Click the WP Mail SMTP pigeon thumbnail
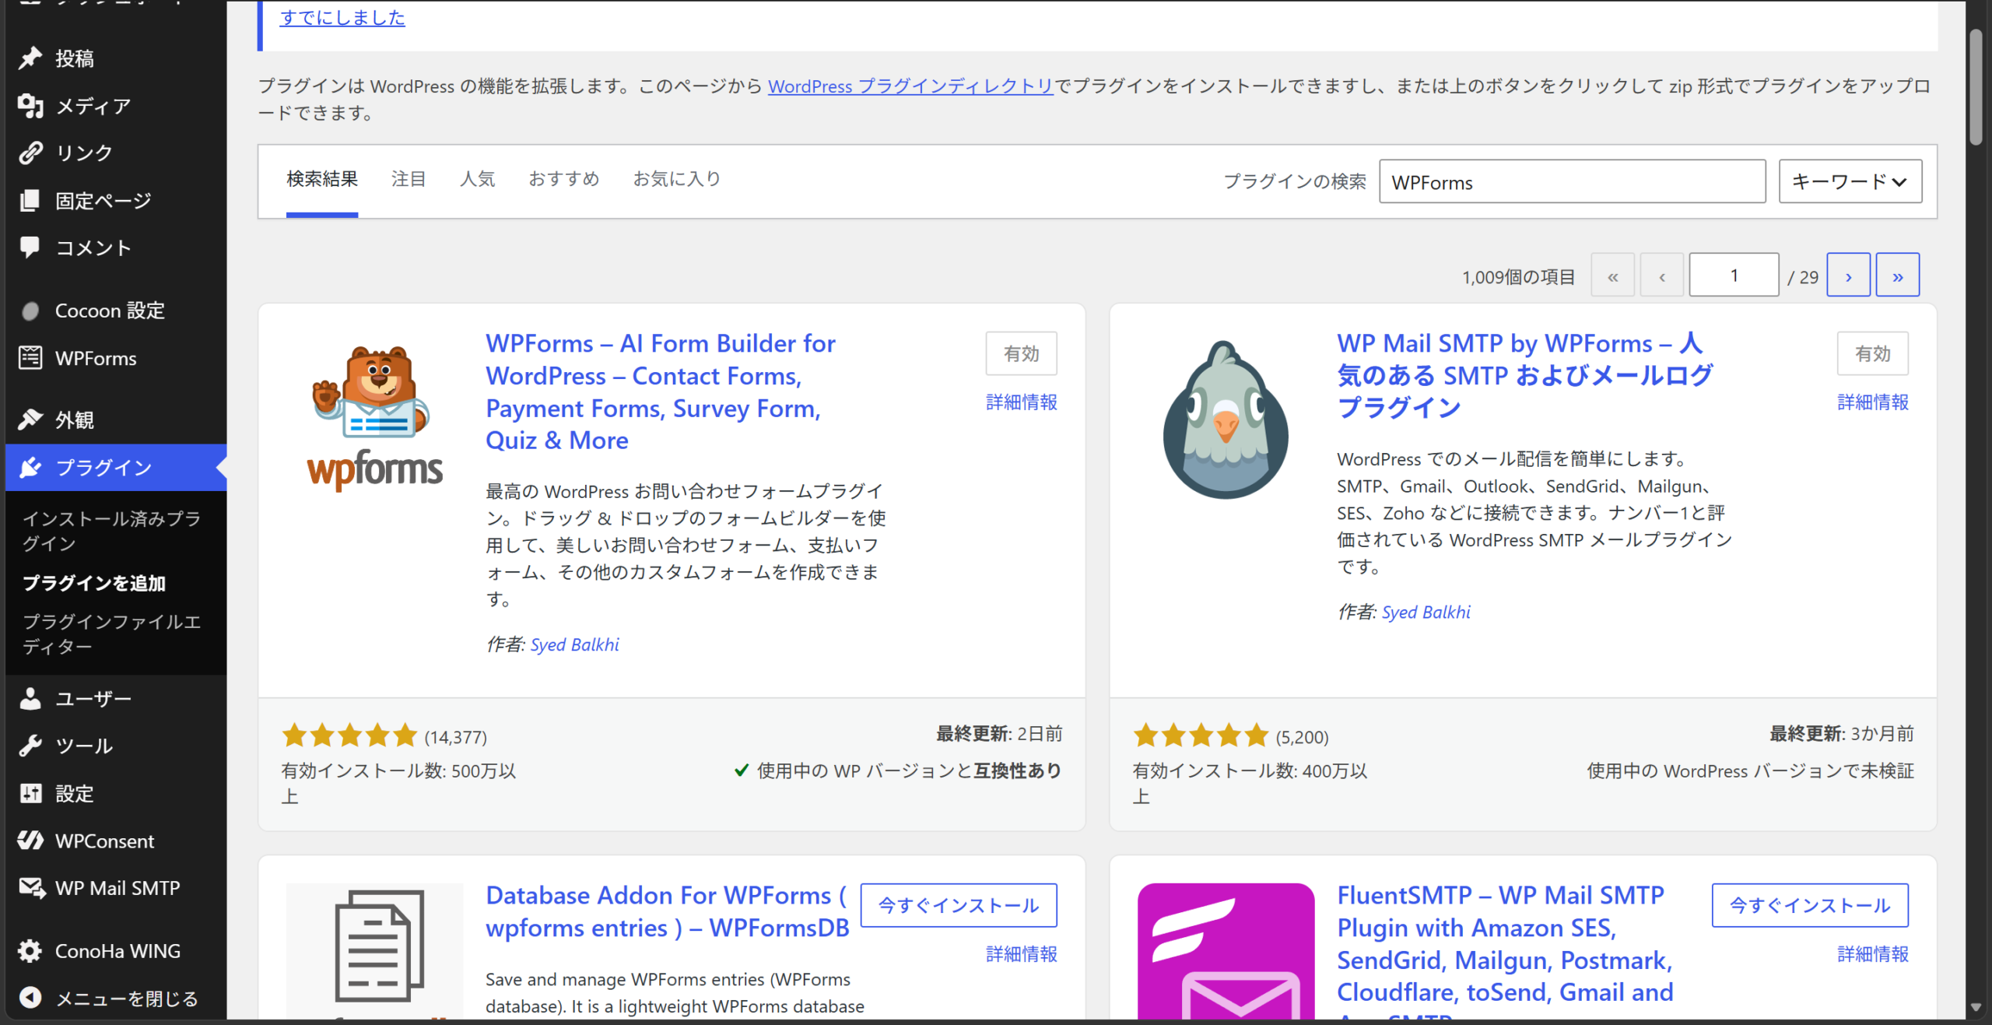1992x1025 pixels. click(x=1226, y=420)
